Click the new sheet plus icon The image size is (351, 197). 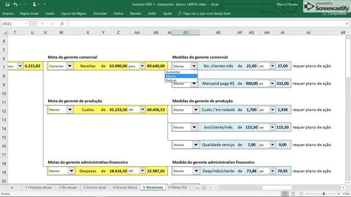point(203,188)
